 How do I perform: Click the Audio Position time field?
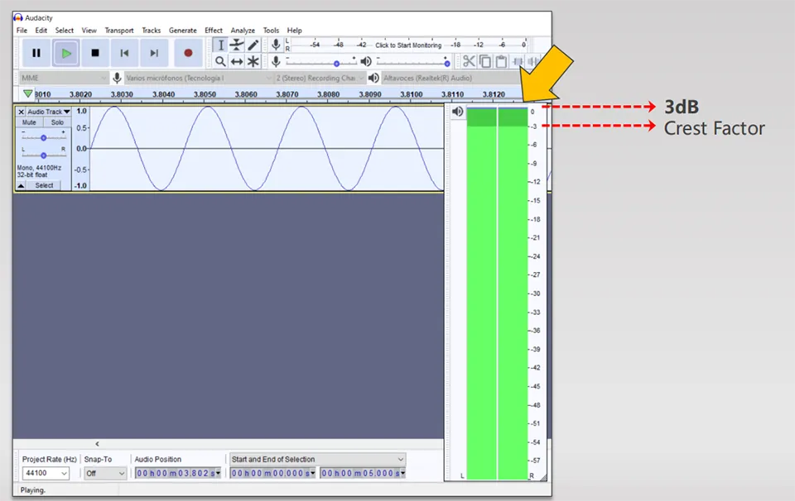point(178,473)
